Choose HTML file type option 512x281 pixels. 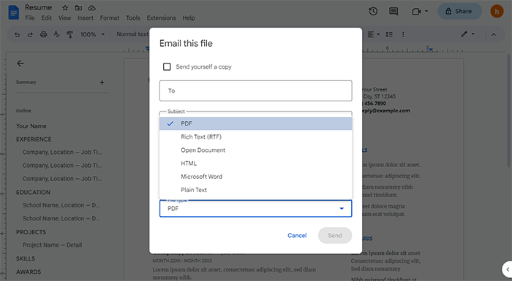(x=256, y=163)
